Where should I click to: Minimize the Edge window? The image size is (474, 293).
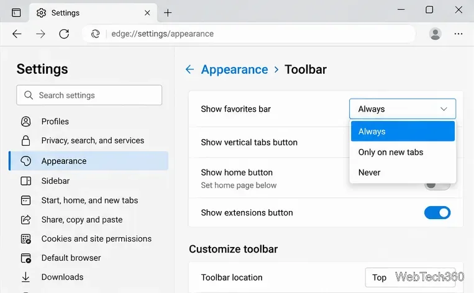pyautogui.click(x=401, y=10)
